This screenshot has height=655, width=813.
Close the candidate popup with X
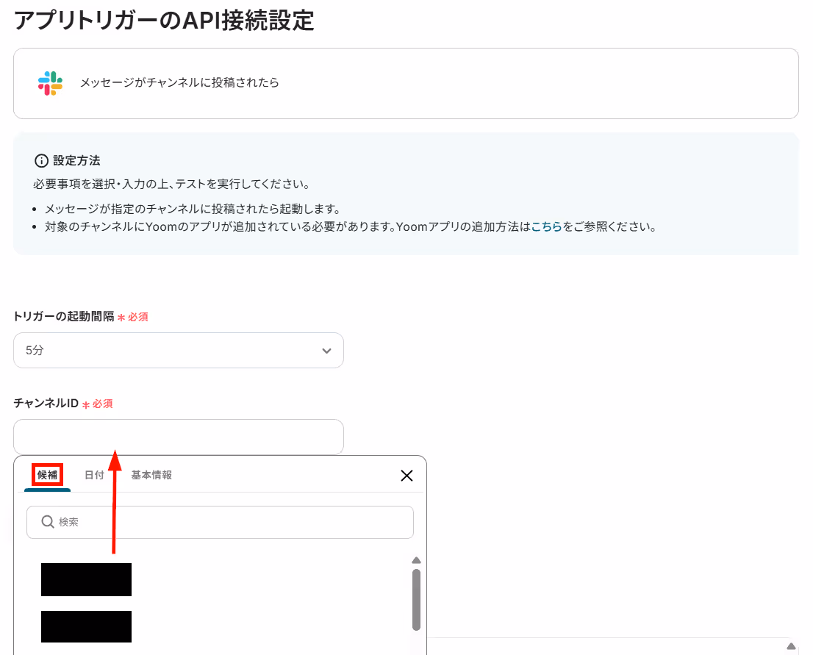point(406,476)
